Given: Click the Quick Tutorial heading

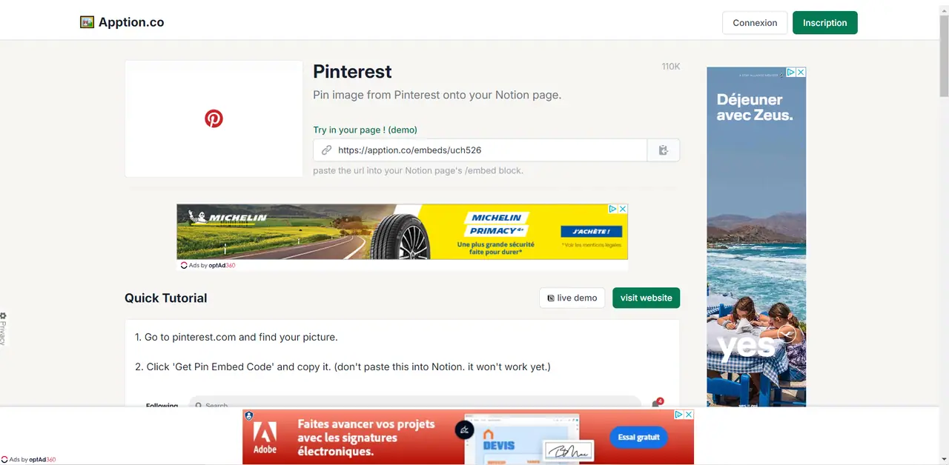Looking at the screenshot, I should tap(166, 298).
